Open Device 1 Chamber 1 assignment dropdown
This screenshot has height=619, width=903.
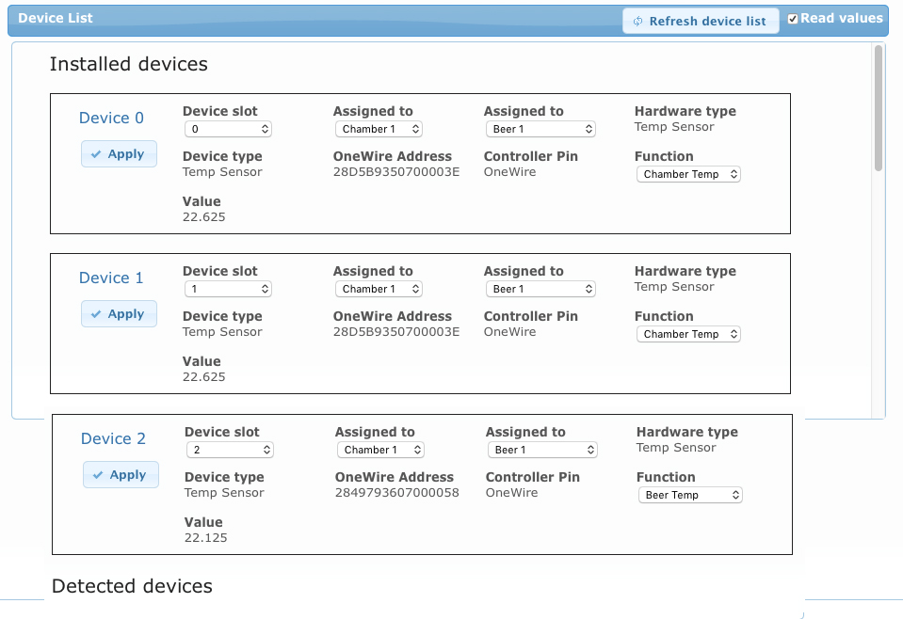[379, 289]
